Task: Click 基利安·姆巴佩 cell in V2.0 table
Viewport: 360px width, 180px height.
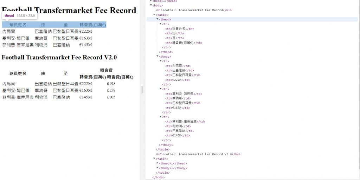Action: (16, 90)
